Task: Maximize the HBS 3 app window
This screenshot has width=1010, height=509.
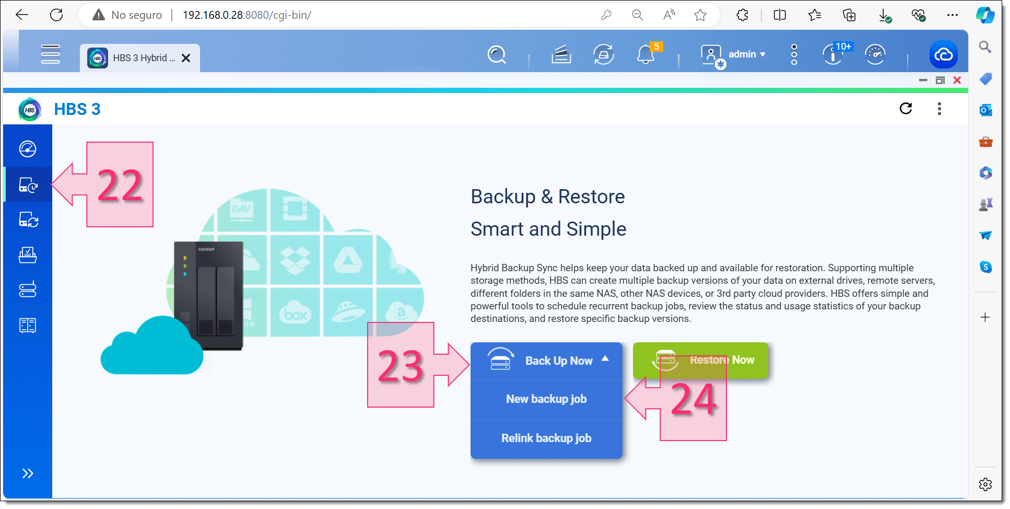Action: [x=940, y=80]
